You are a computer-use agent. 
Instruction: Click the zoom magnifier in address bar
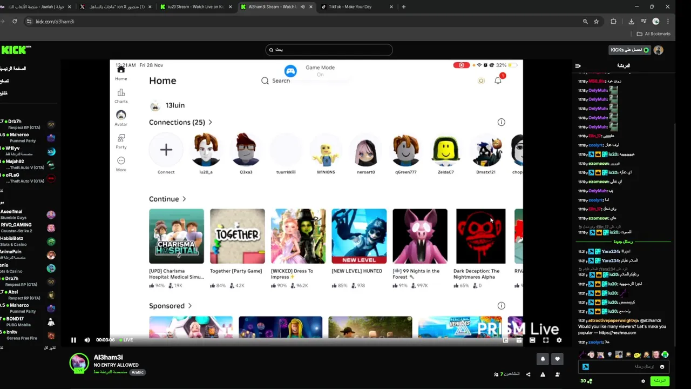click(x=585, y=22)
